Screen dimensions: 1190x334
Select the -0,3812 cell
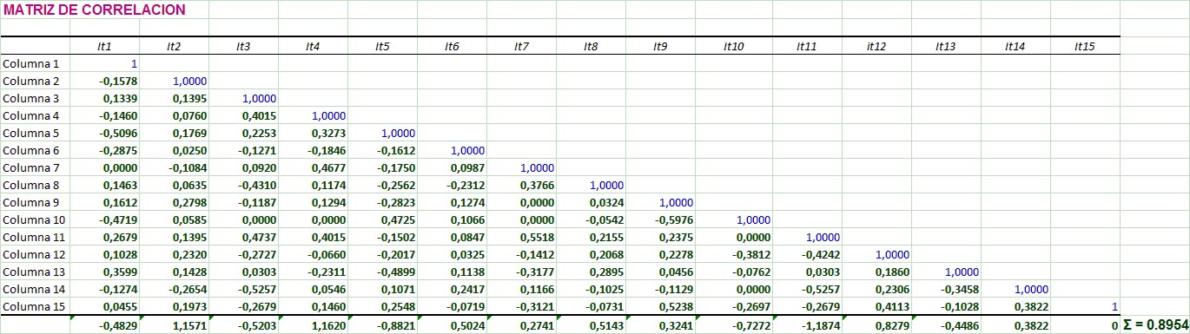(x=734, y=254)
